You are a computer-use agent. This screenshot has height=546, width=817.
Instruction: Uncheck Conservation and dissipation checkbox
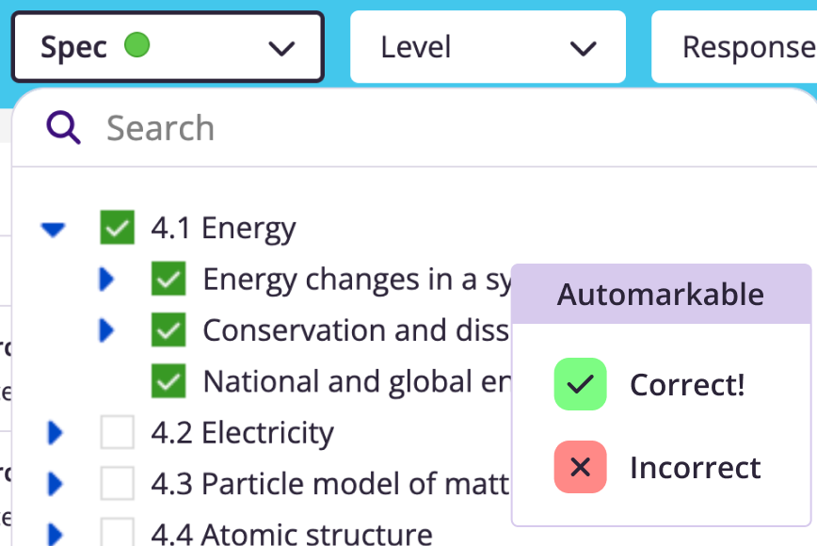click(168, 329)
